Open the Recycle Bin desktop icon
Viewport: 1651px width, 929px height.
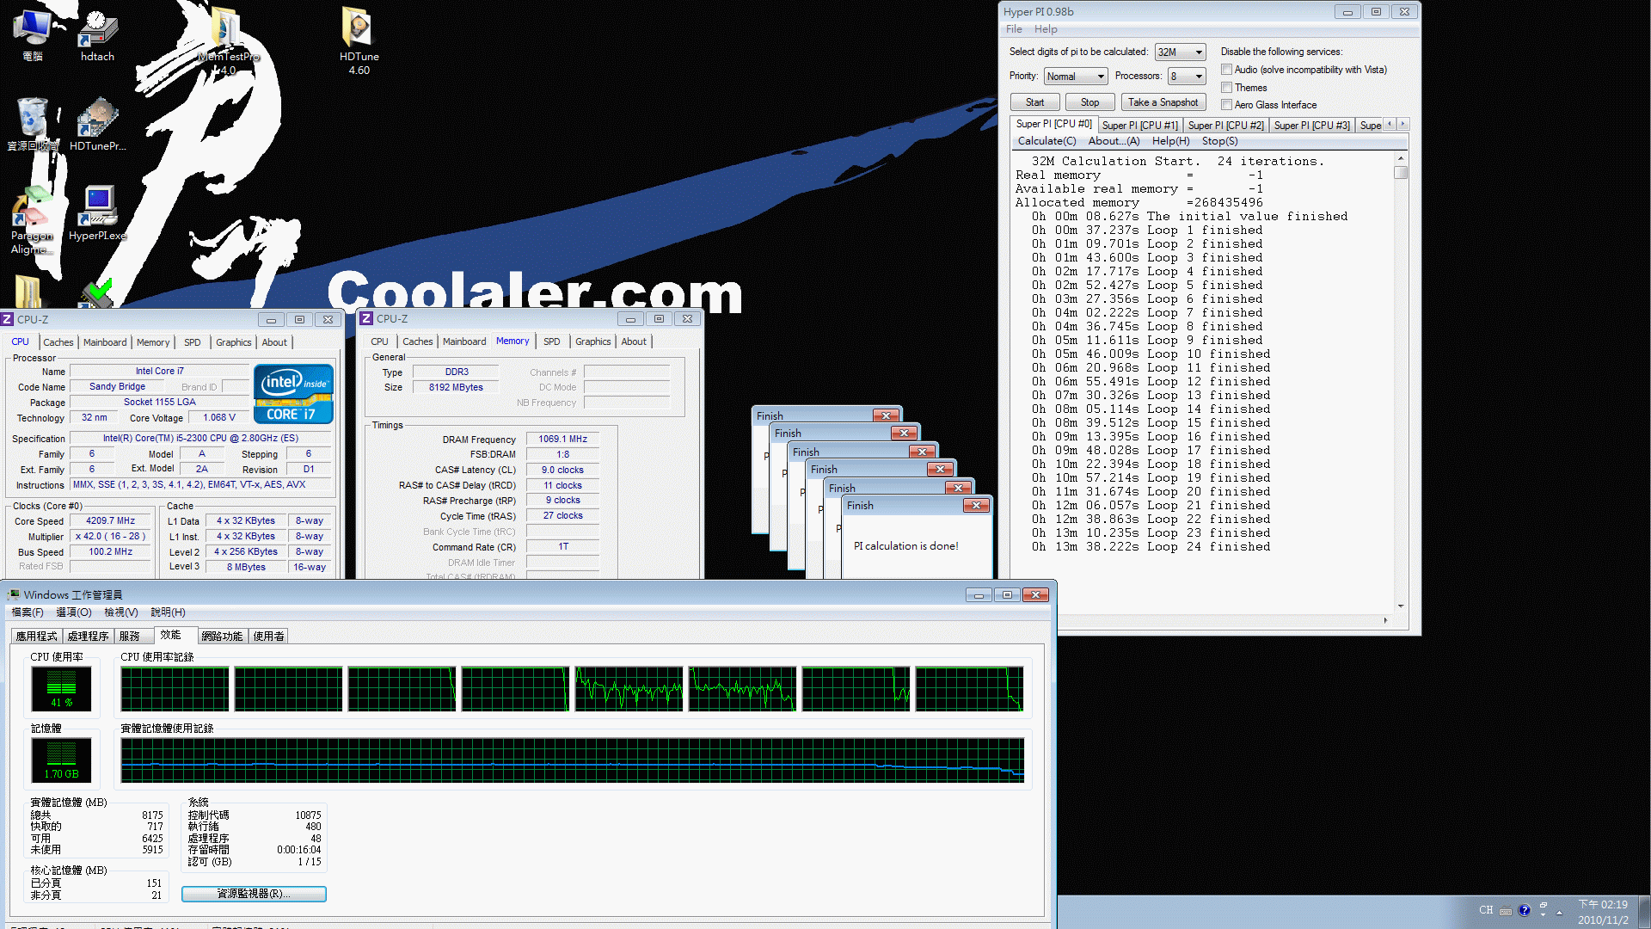[x=33, y=124]
